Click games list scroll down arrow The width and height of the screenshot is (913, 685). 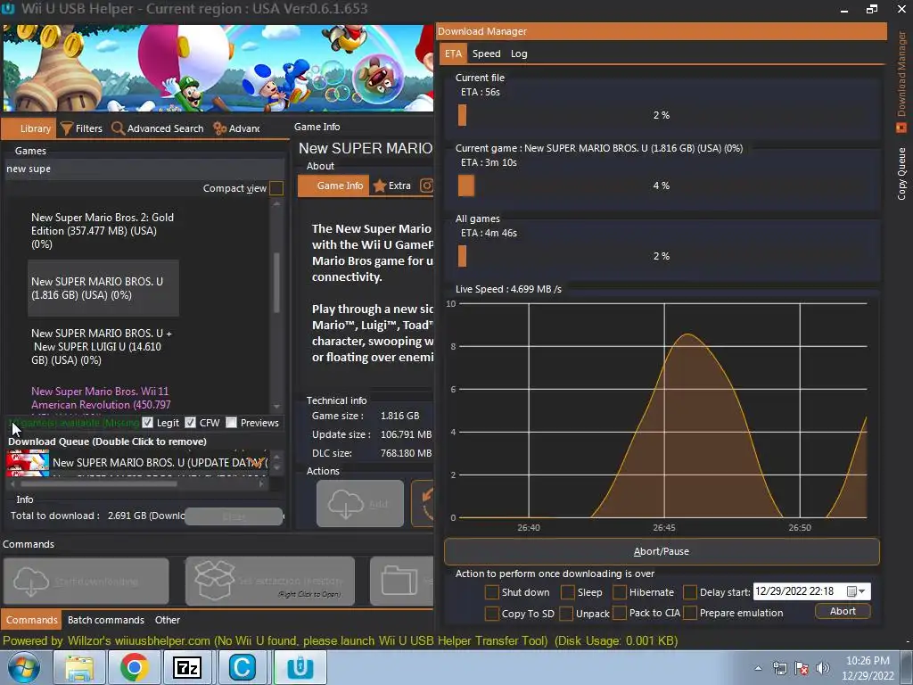click(x=276, y=407)
